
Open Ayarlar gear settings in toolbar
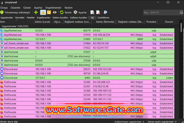(x=80, y=12)
